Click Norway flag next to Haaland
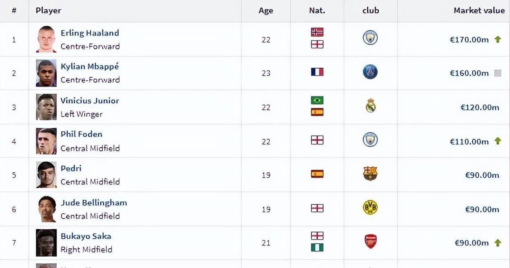Screen dimensions: 510x268 tap(317, 32)
